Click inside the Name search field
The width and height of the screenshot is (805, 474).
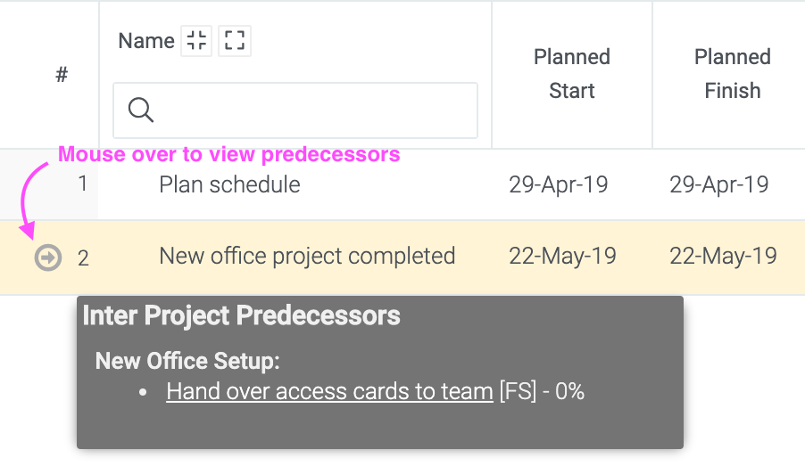(295, 110)
